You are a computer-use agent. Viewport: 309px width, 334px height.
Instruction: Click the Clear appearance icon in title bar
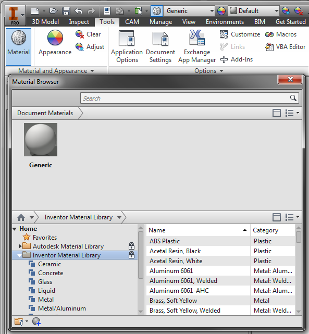click(x=299, y=11)
